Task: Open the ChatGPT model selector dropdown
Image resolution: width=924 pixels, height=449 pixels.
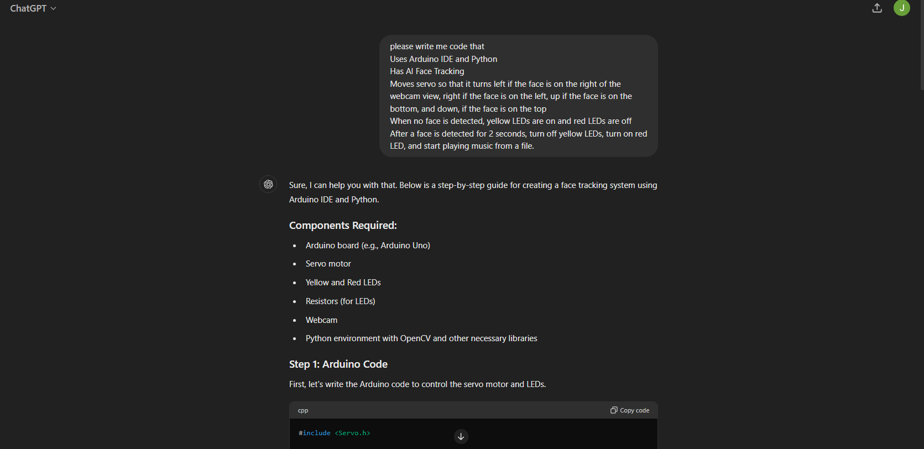Action: tap(33, 8)
